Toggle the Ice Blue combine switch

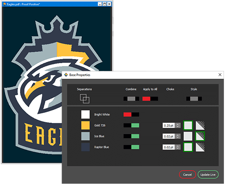pos(131,136)
